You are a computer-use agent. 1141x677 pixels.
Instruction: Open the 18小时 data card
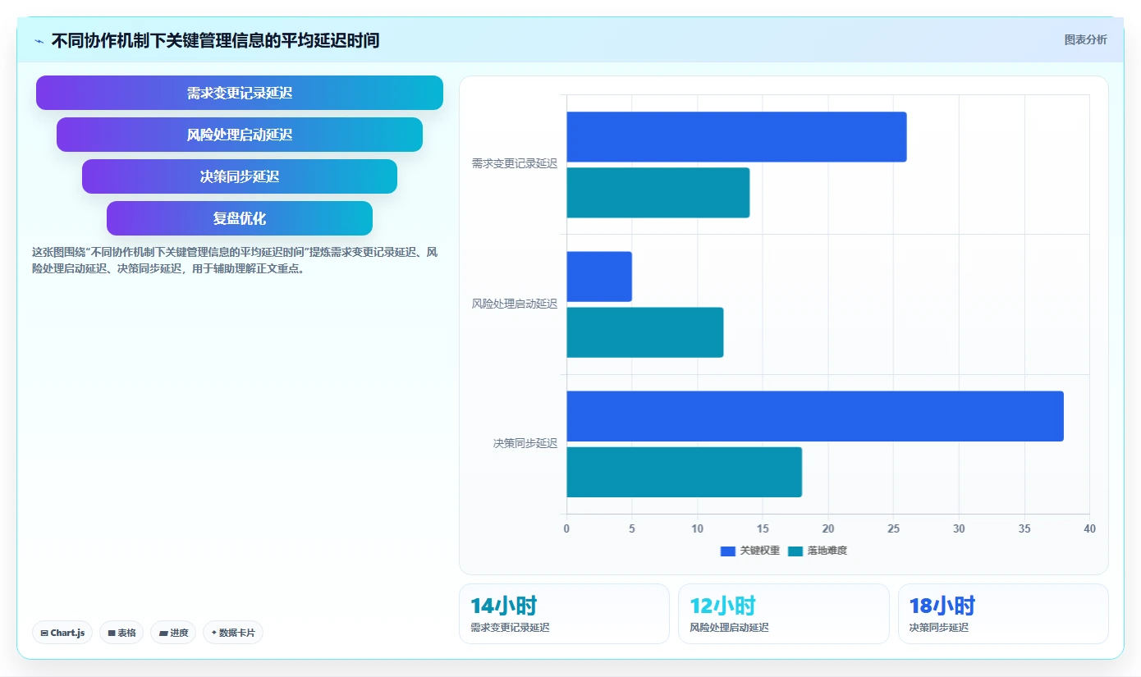[1003, 614]
